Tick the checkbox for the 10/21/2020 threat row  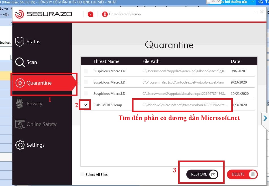click(x=86, y=93)
